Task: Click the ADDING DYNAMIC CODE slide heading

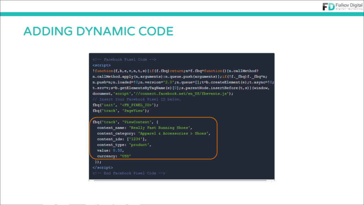Action: point(98,31)
